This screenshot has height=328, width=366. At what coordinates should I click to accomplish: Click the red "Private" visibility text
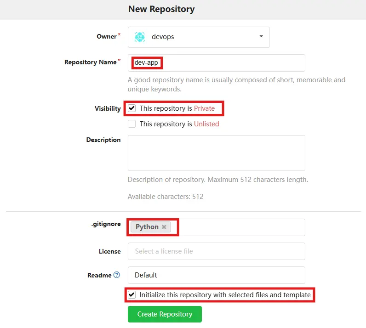coord(204,108)
